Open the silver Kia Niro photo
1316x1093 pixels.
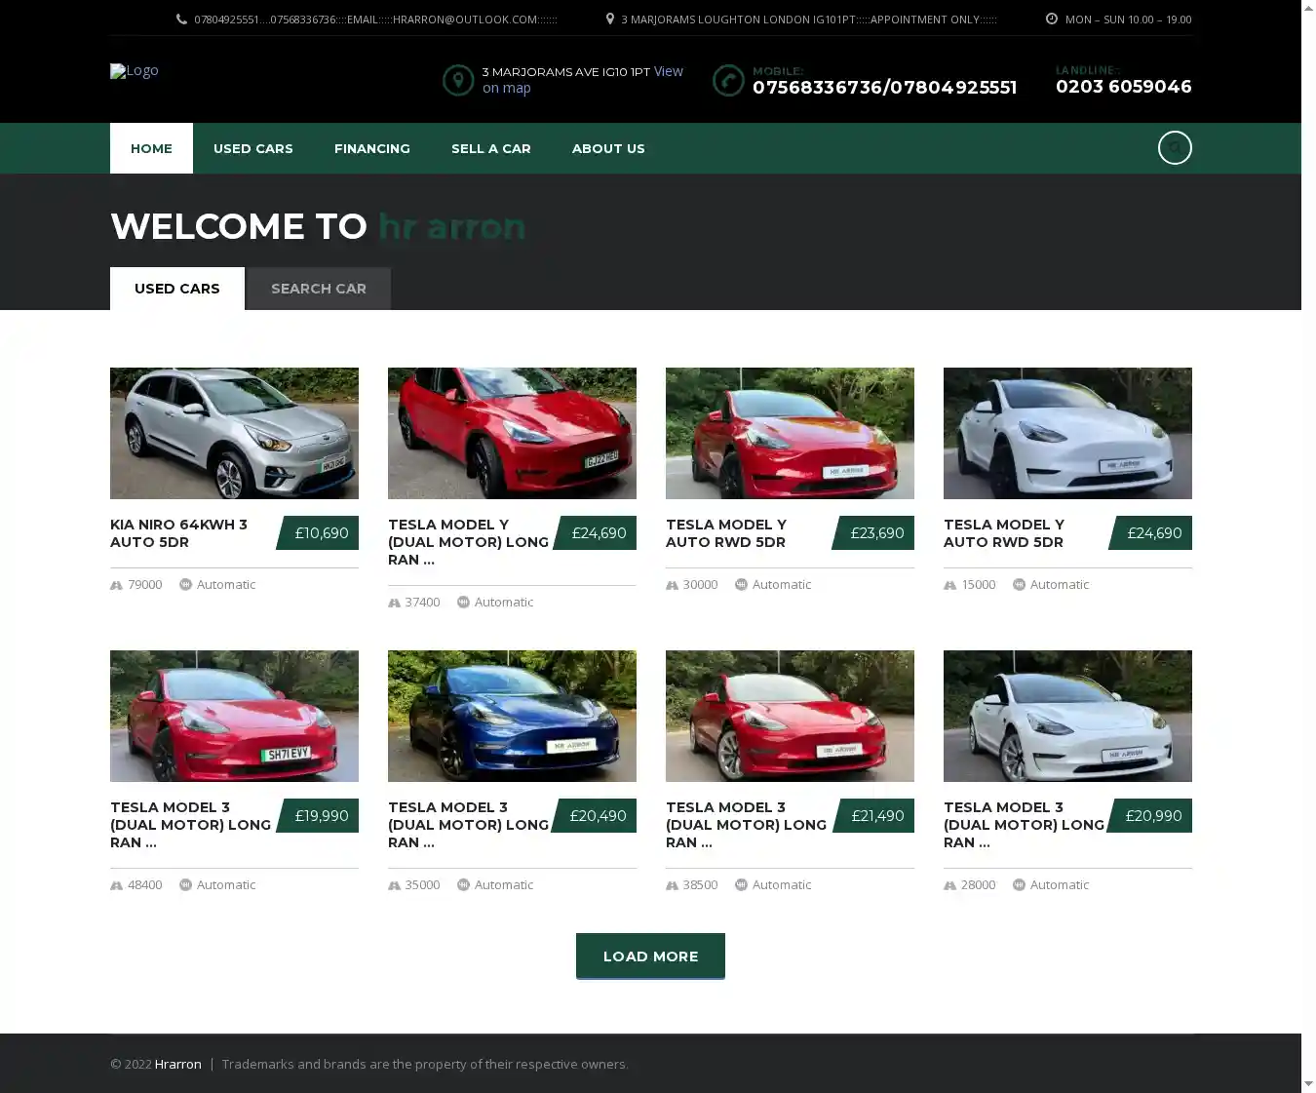[234, 433]
